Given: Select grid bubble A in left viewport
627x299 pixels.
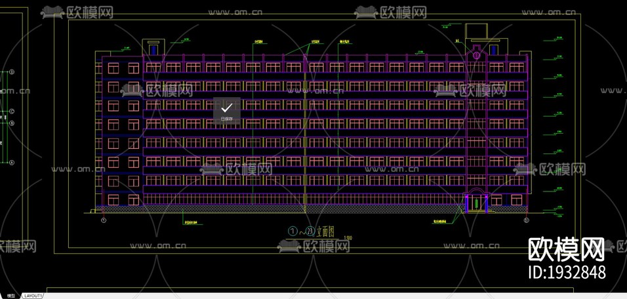Looking at the screenshot, I should [x=12, y=163].
